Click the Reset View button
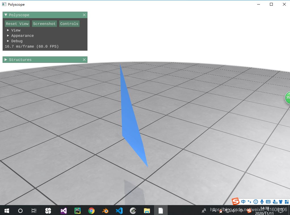Viewport: 290px width, 215px height. click(x=17, y=24)
